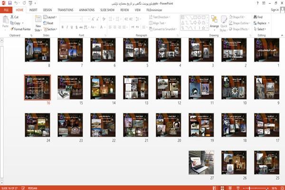Click the zoom slider in status bar

pyautogui.click(x=256, y=188)
